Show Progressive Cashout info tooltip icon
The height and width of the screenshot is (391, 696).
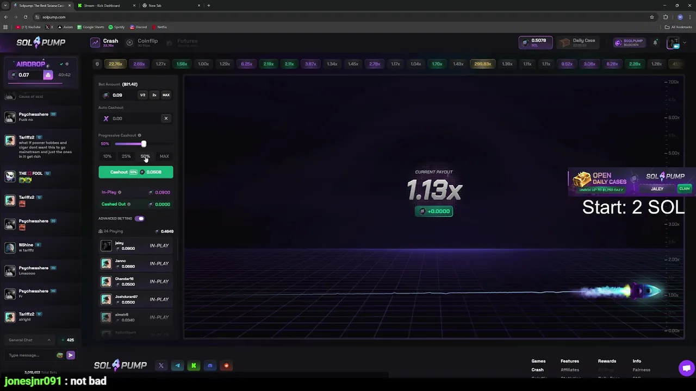pyautogui.click(x=139, y=135)
